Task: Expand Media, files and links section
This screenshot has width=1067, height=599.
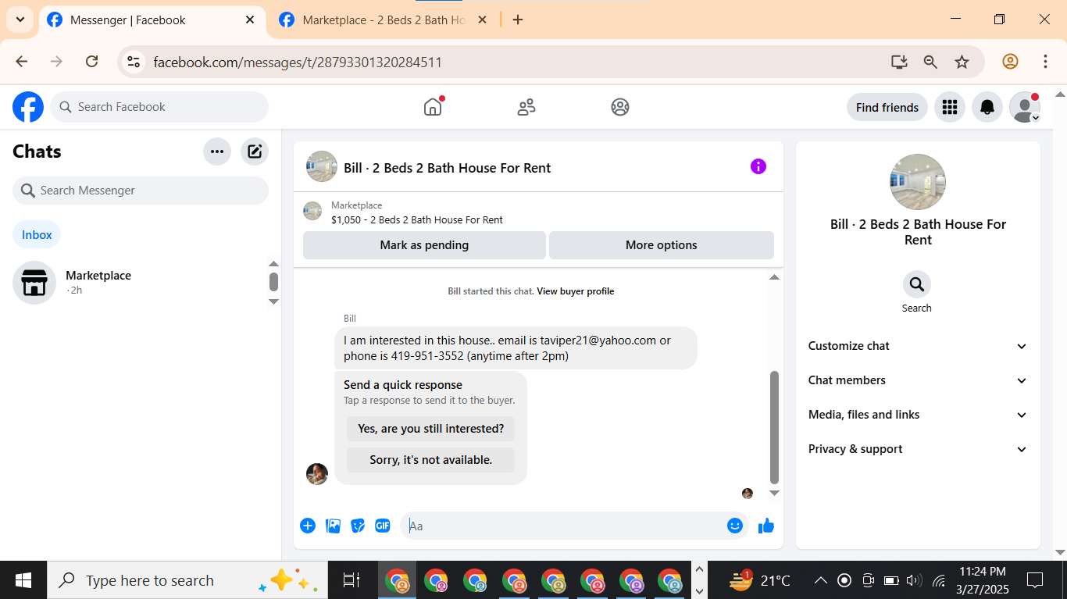Action: click(918, 415)
